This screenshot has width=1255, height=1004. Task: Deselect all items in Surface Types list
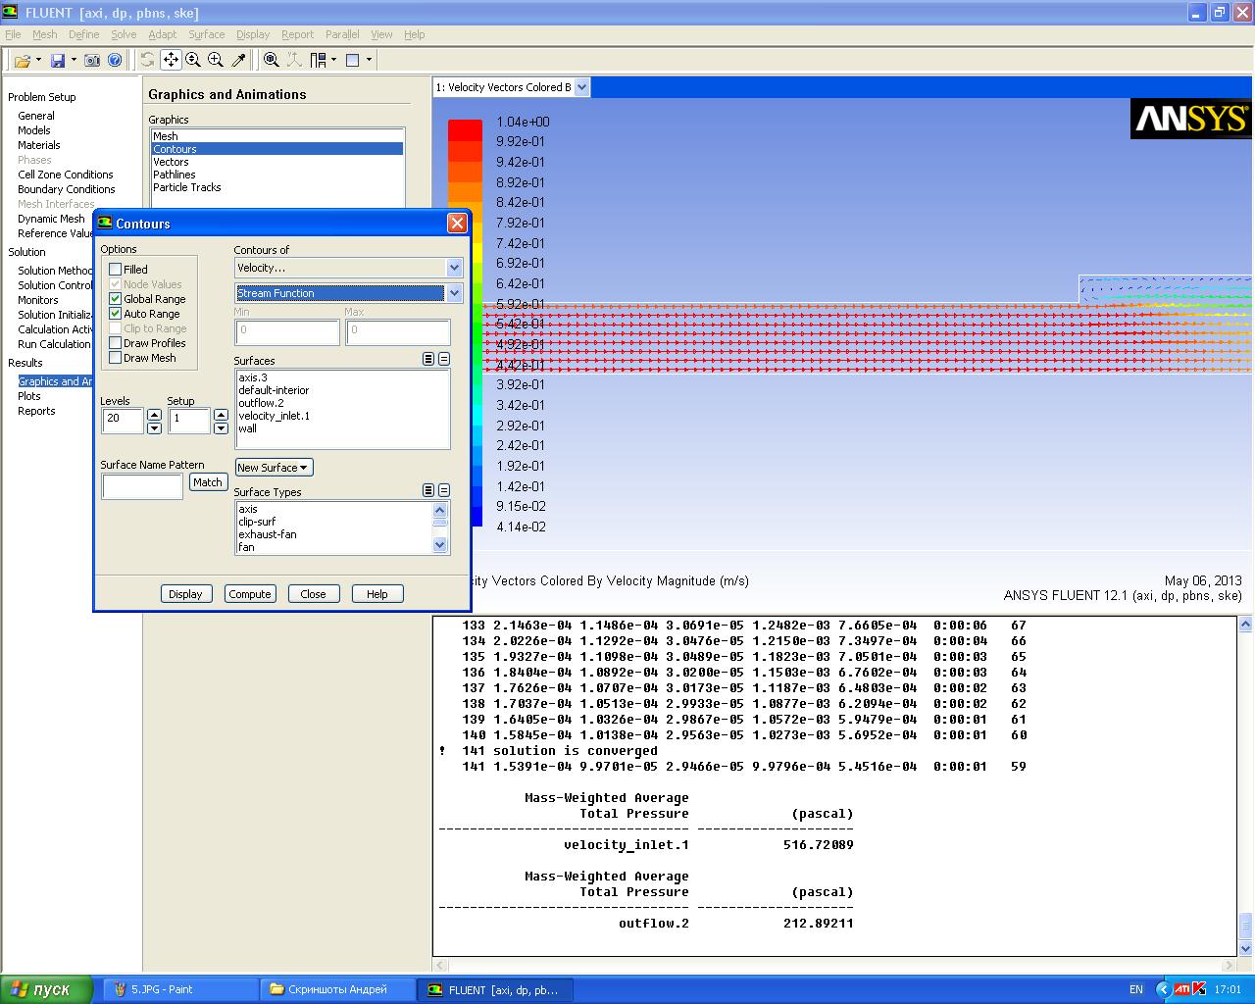444,490
